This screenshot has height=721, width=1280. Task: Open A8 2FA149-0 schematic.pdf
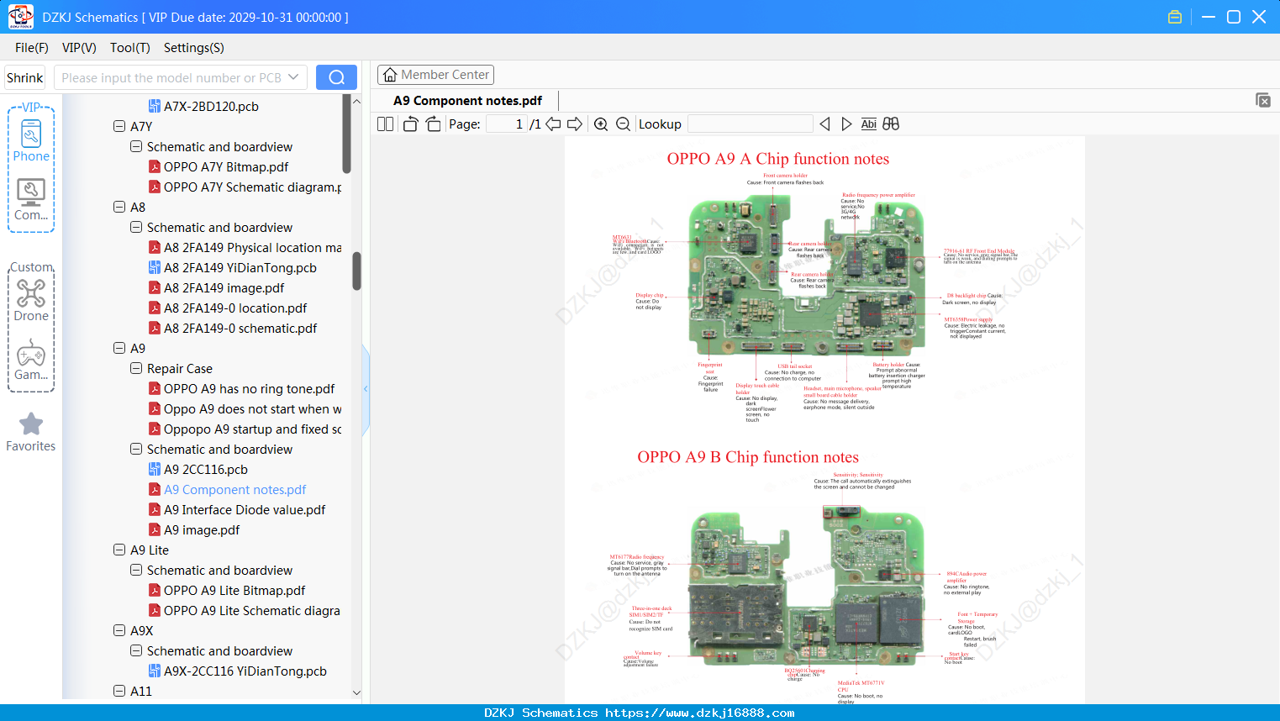coord(240,329)
